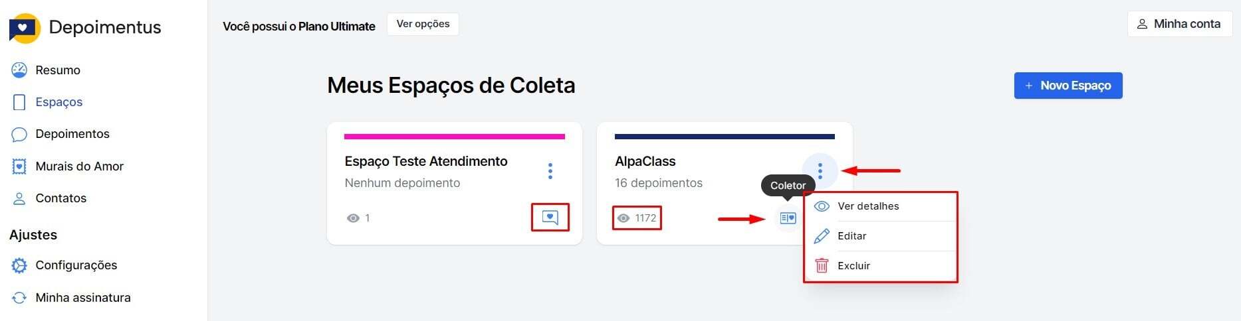
Task: Click the eye views count on AlpaClass
Action: click(637, 218)
